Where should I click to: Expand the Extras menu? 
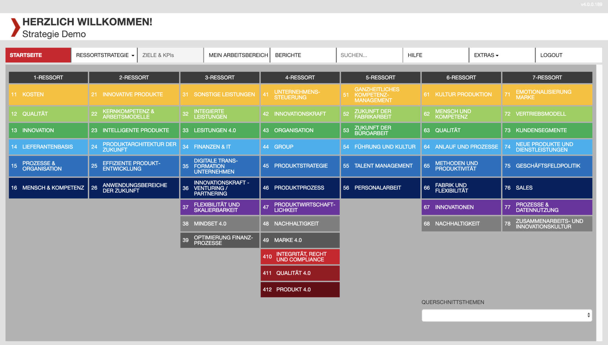click(502, 55)
